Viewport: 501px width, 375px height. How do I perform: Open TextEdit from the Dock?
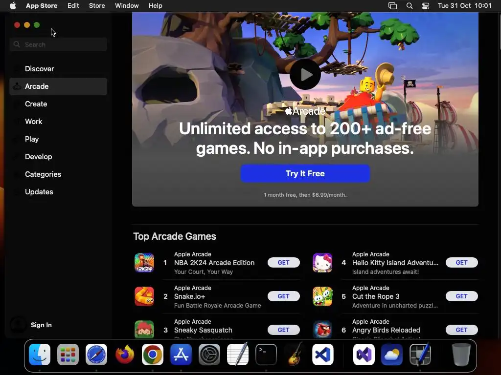237,354
